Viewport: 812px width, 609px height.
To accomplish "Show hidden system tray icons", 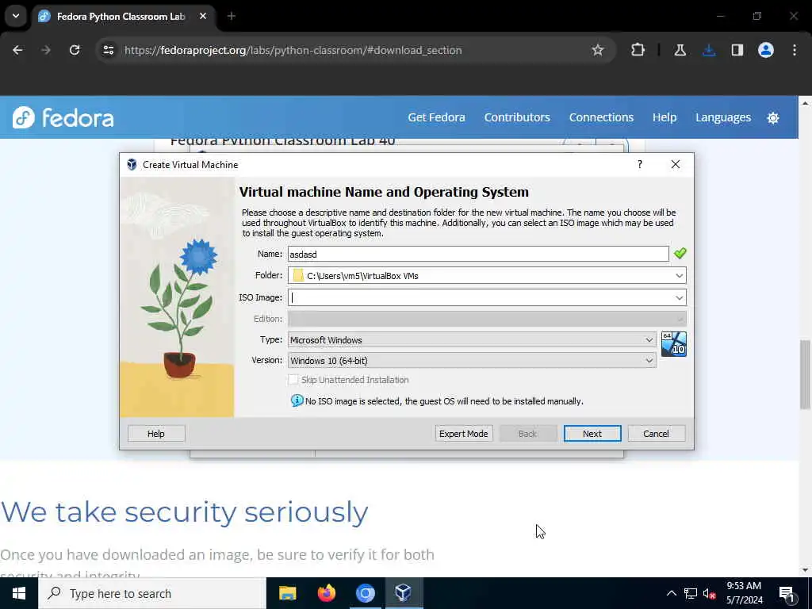I will click(x=671, y=593).
